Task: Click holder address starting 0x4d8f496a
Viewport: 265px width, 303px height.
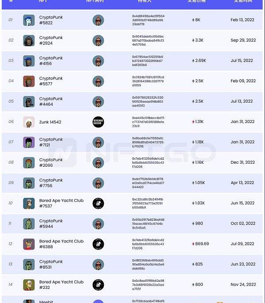Action: (148, 20)
